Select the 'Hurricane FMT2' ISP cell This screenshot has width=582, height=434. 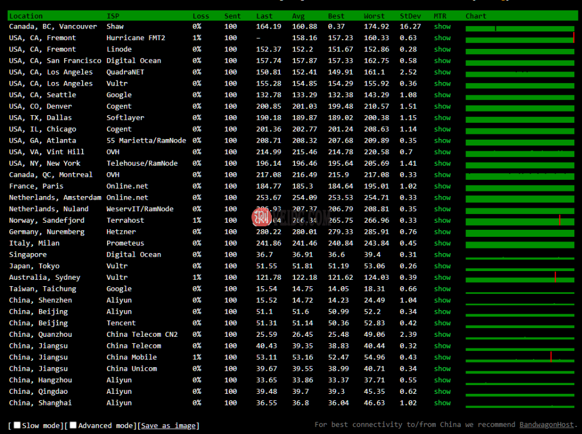click(x=136, y=38)
